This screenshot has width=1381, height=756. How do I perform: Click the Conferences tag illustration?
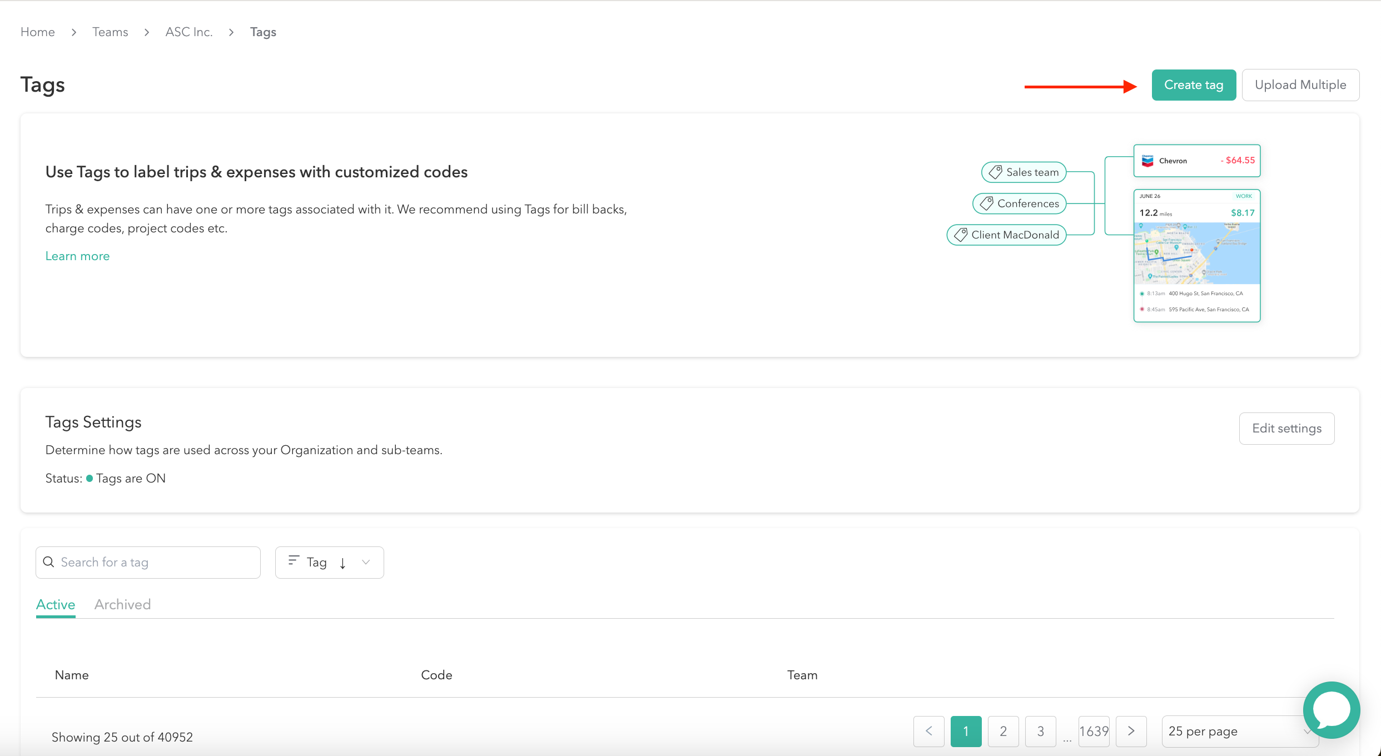click(x=1020, y=203)
